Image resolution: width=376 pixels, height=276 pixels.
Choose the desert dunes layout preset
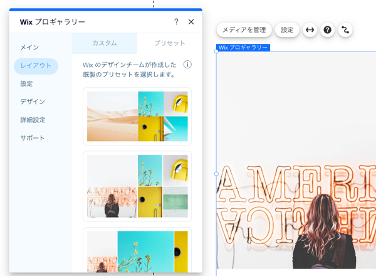click(137, 117)
